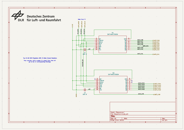Click no-connect X on U2 pin 7

click(132, 81)
